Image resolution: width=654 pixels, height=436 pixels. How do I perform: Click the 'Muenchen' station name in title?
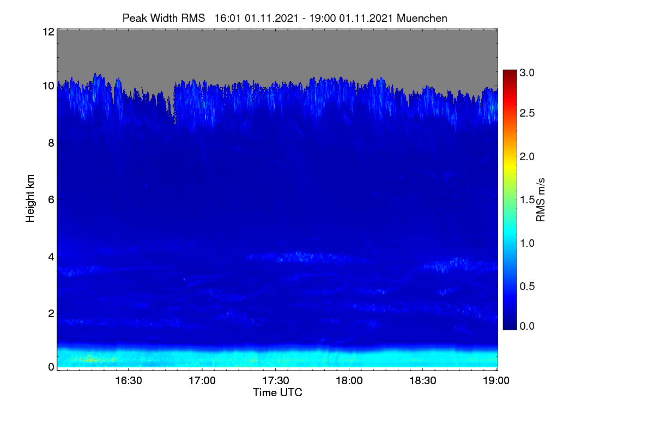(422, 18)
